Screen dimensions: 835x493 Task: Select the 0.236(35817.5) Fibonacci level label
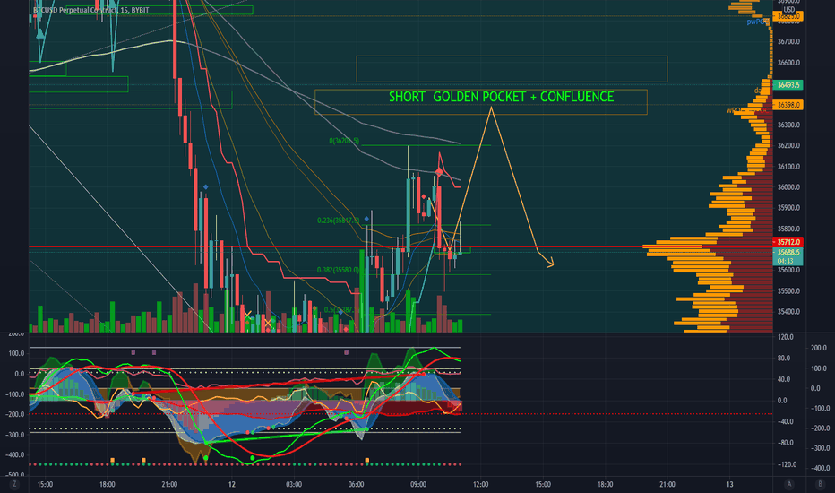tap(338, 221)
